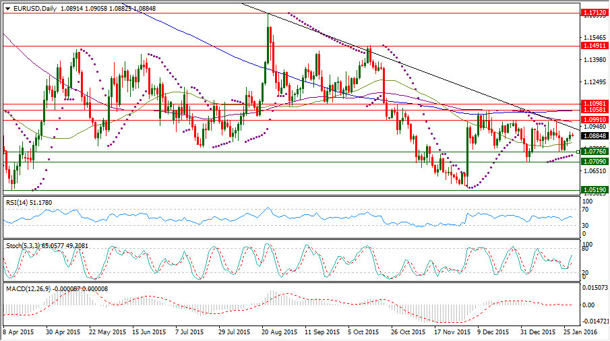
Task: Click the 31 Dec 2015 date label
Action: click(538, 332)
